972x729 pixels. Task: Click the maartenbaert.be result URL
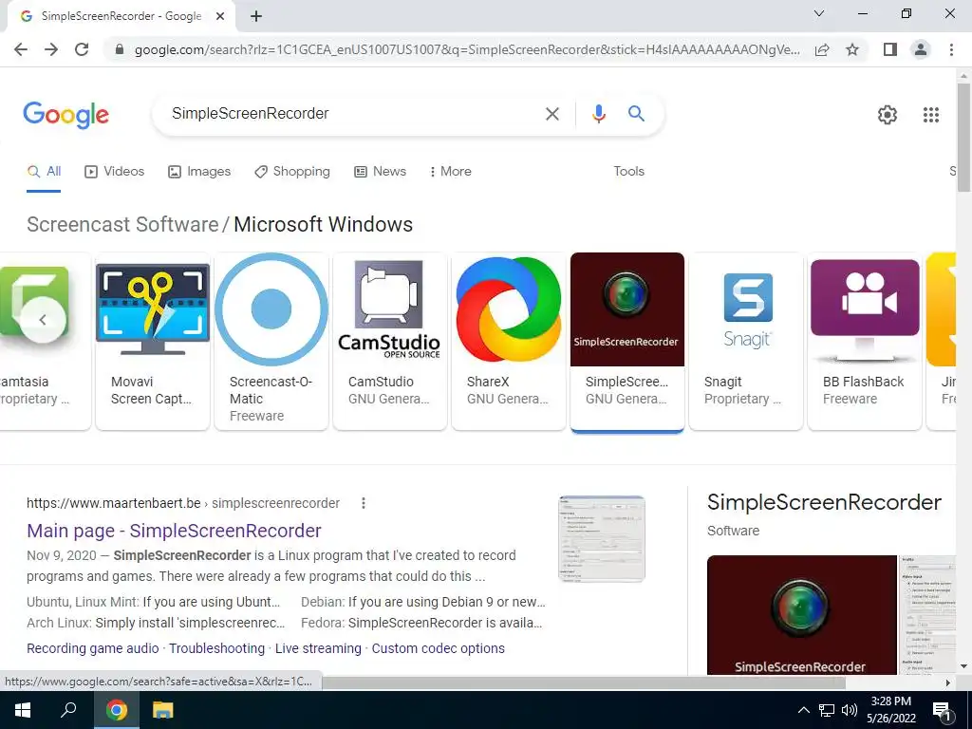tap(183, 503)
